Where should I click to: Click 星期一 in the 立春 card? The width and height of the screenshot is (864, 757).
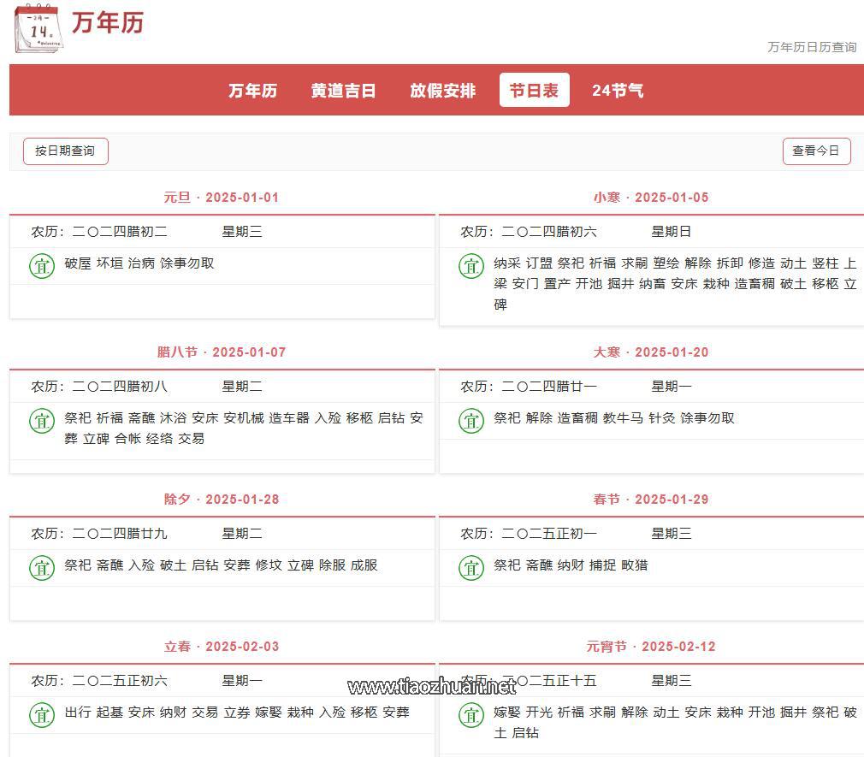242,680
